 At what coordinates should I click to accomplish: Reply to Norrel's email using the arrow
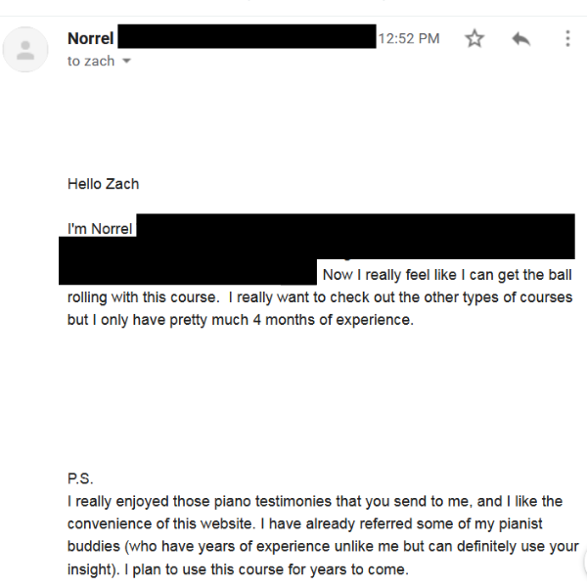click(520, 39)
